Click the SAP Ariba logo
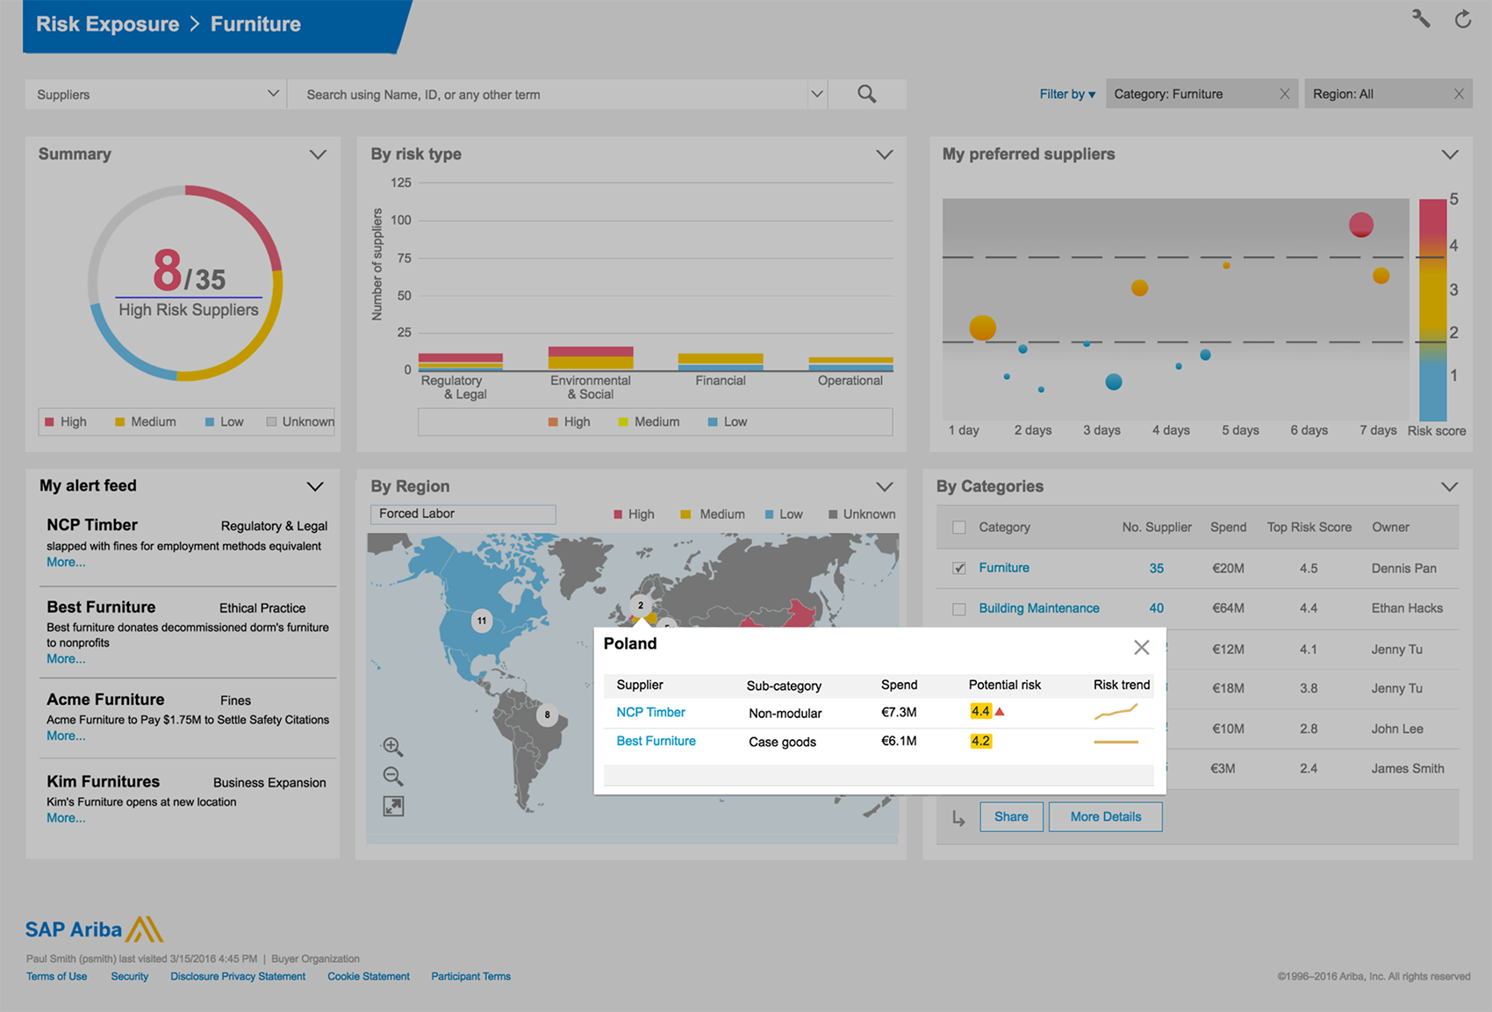Screen dimensions: 1492x1012 [92, 929]
